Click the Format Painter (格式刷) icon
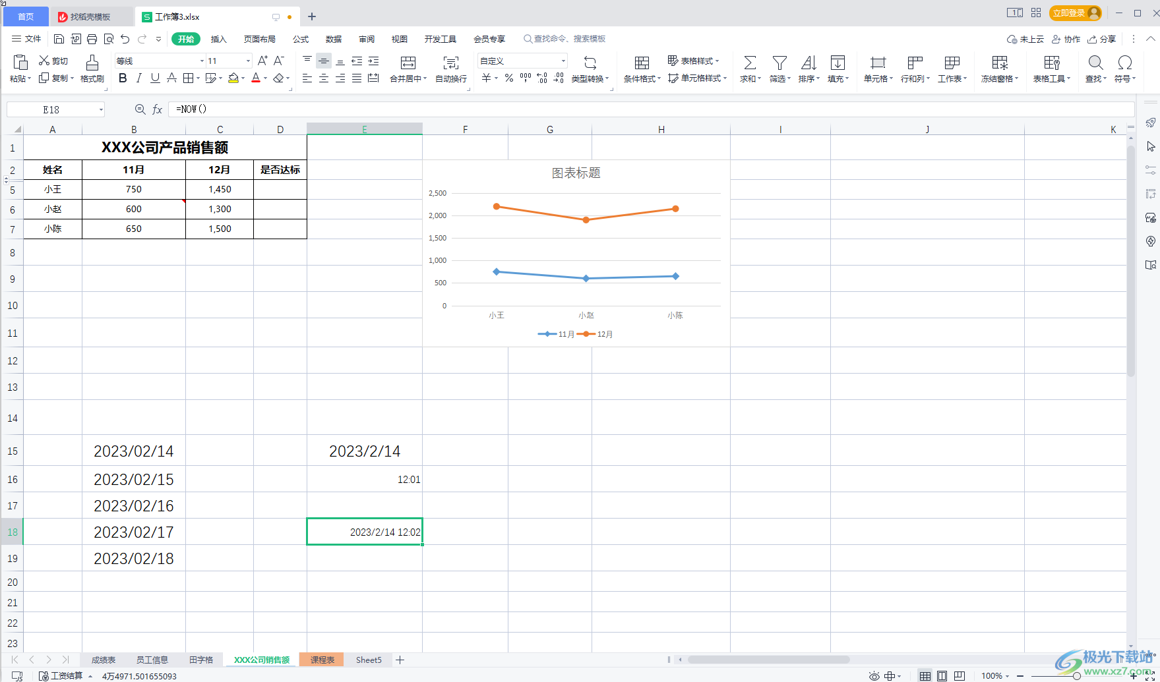Image resolution: width=1160 pixels, height=682 pixels. click(x=92, y=63)
